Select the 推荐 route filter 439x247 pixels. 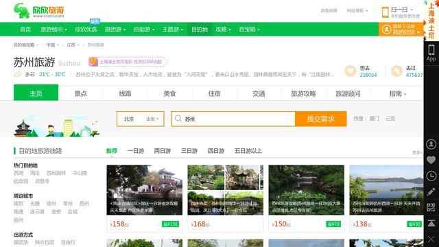click(112, 151)
